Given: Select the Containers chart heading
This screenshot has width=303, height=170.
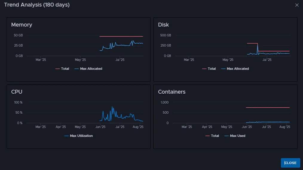Looking at the screenshot, I should (172, 92).
